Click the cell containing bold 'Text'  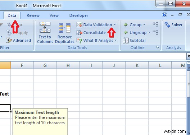pos(5,94)
